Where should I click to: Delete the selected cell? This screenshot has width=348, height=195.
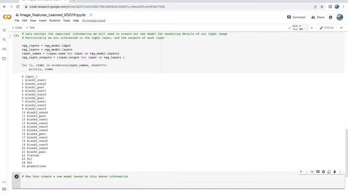point(335,172)
